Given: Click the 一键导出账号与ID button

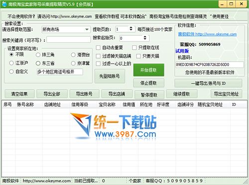Looking at the screenshot, I should [x=208, y=83].
